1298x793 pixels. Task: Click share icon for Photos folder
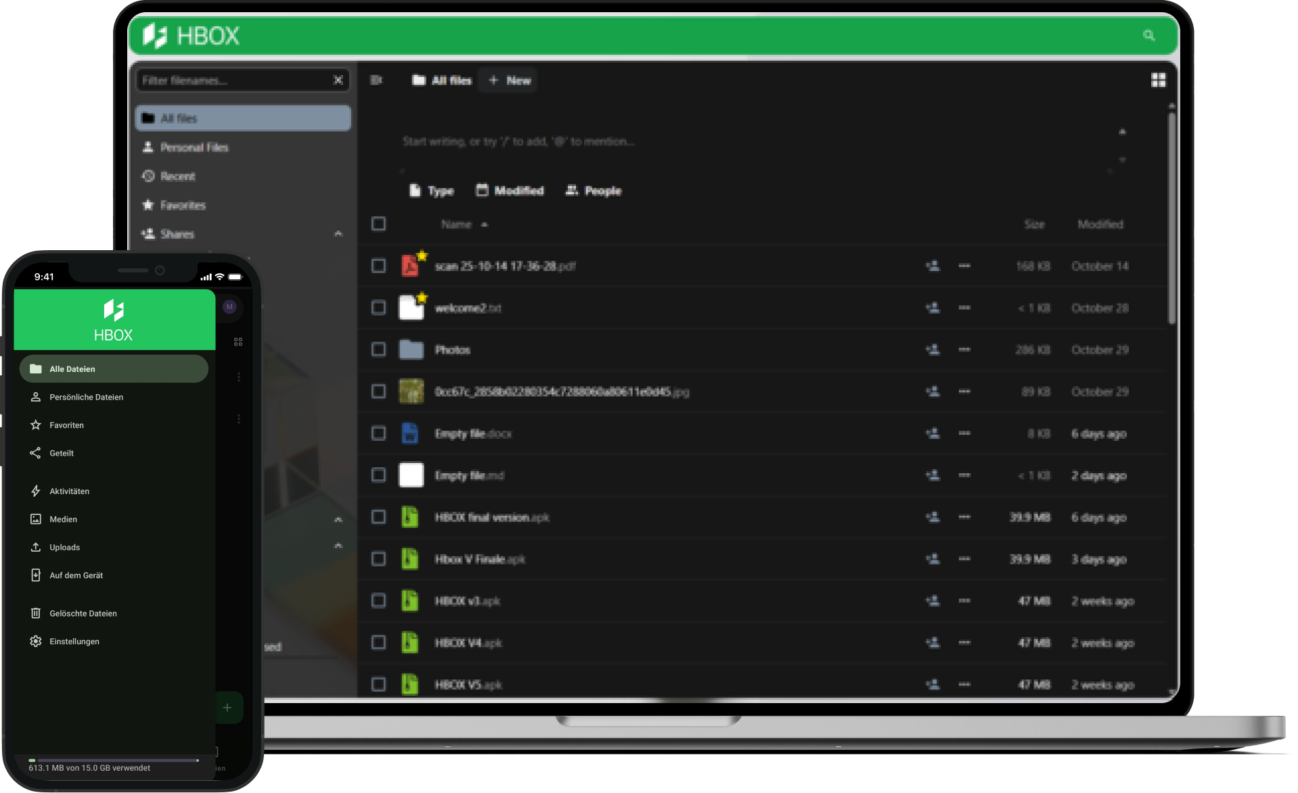[933, 350]
